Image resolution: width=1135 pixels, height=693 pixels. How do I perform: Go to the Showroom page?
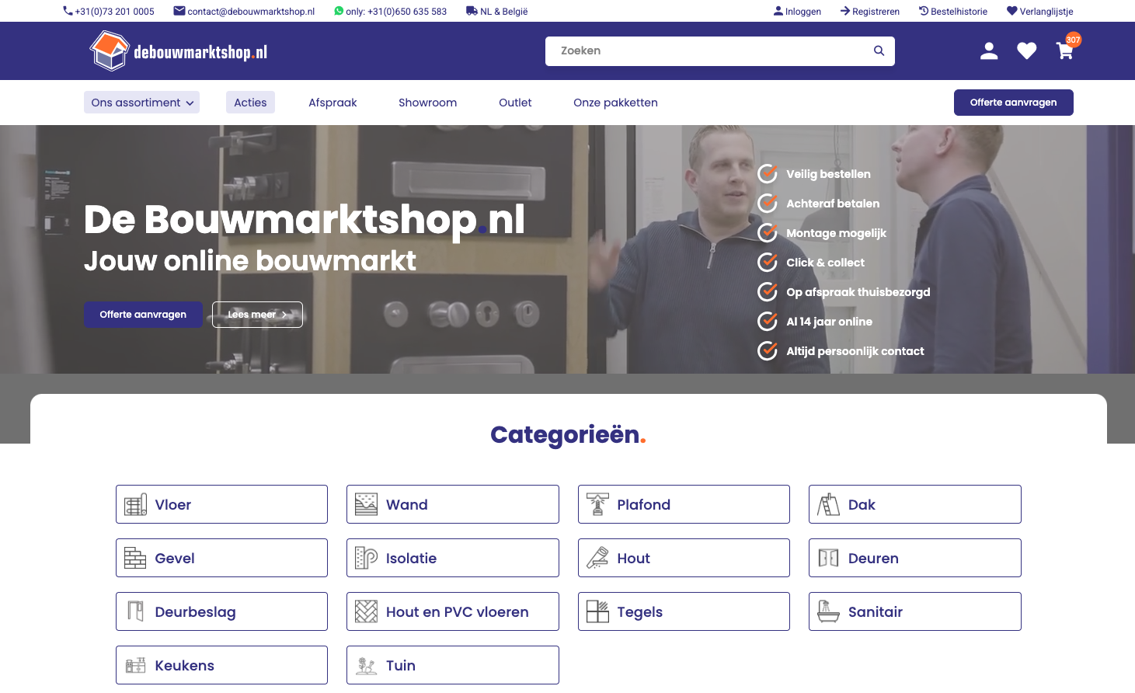tap(427, 103)
